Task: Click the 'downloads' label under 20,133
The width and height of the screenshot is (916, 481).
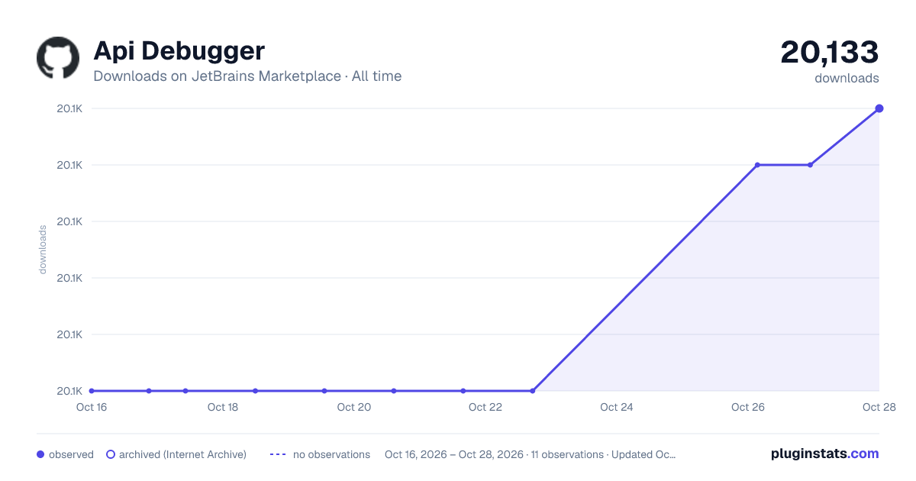Action: click(847, 78)
